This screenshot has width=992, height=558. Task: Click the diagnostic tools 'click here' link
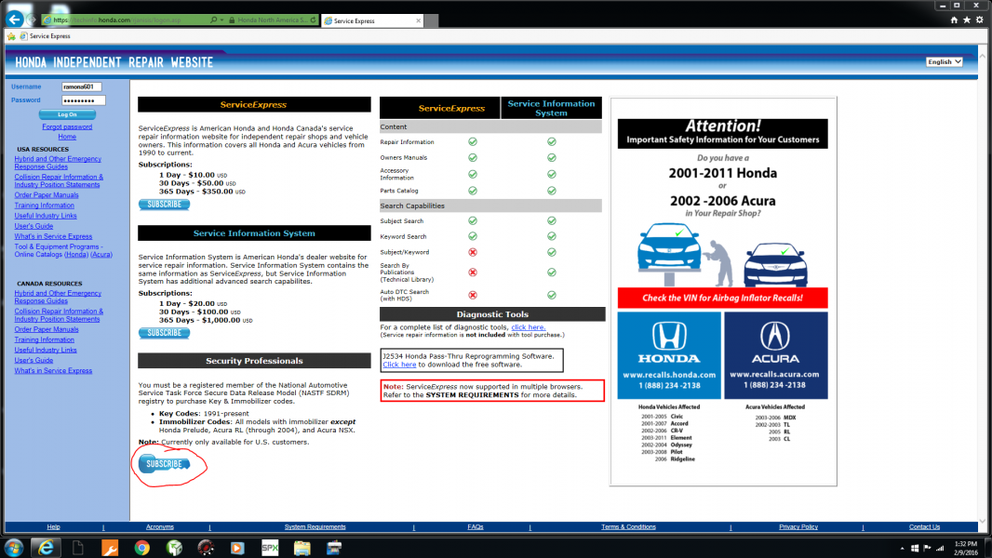point(529,327)
